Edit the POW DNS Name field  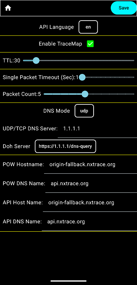[x=91, y=184]
